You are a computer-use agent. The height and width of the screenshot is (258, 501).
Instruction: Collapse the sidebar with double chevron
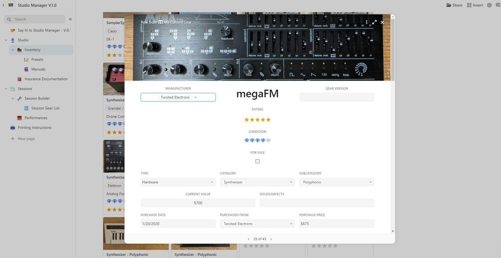[x=70, y=19]
